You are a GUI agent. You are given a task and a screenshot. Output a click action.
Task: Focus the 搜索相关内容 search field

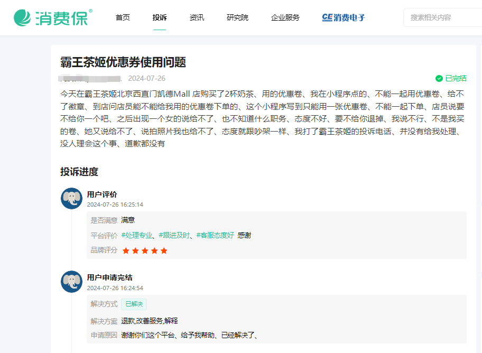[443, 17]
